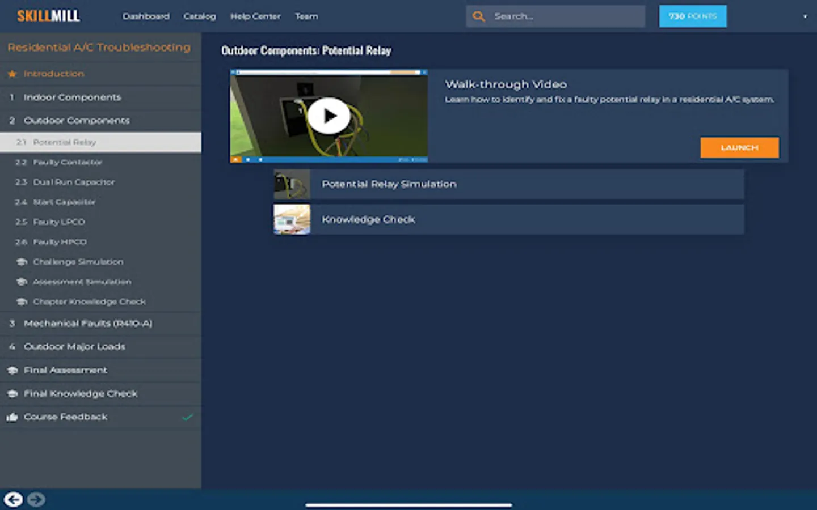This screenshot has width=817, height=510.
Task: Open the SkillMill logo home link
Action: click(48, 16)
